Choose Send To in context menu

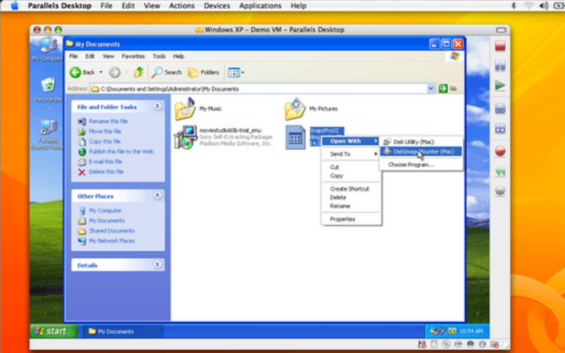(351, 154)
